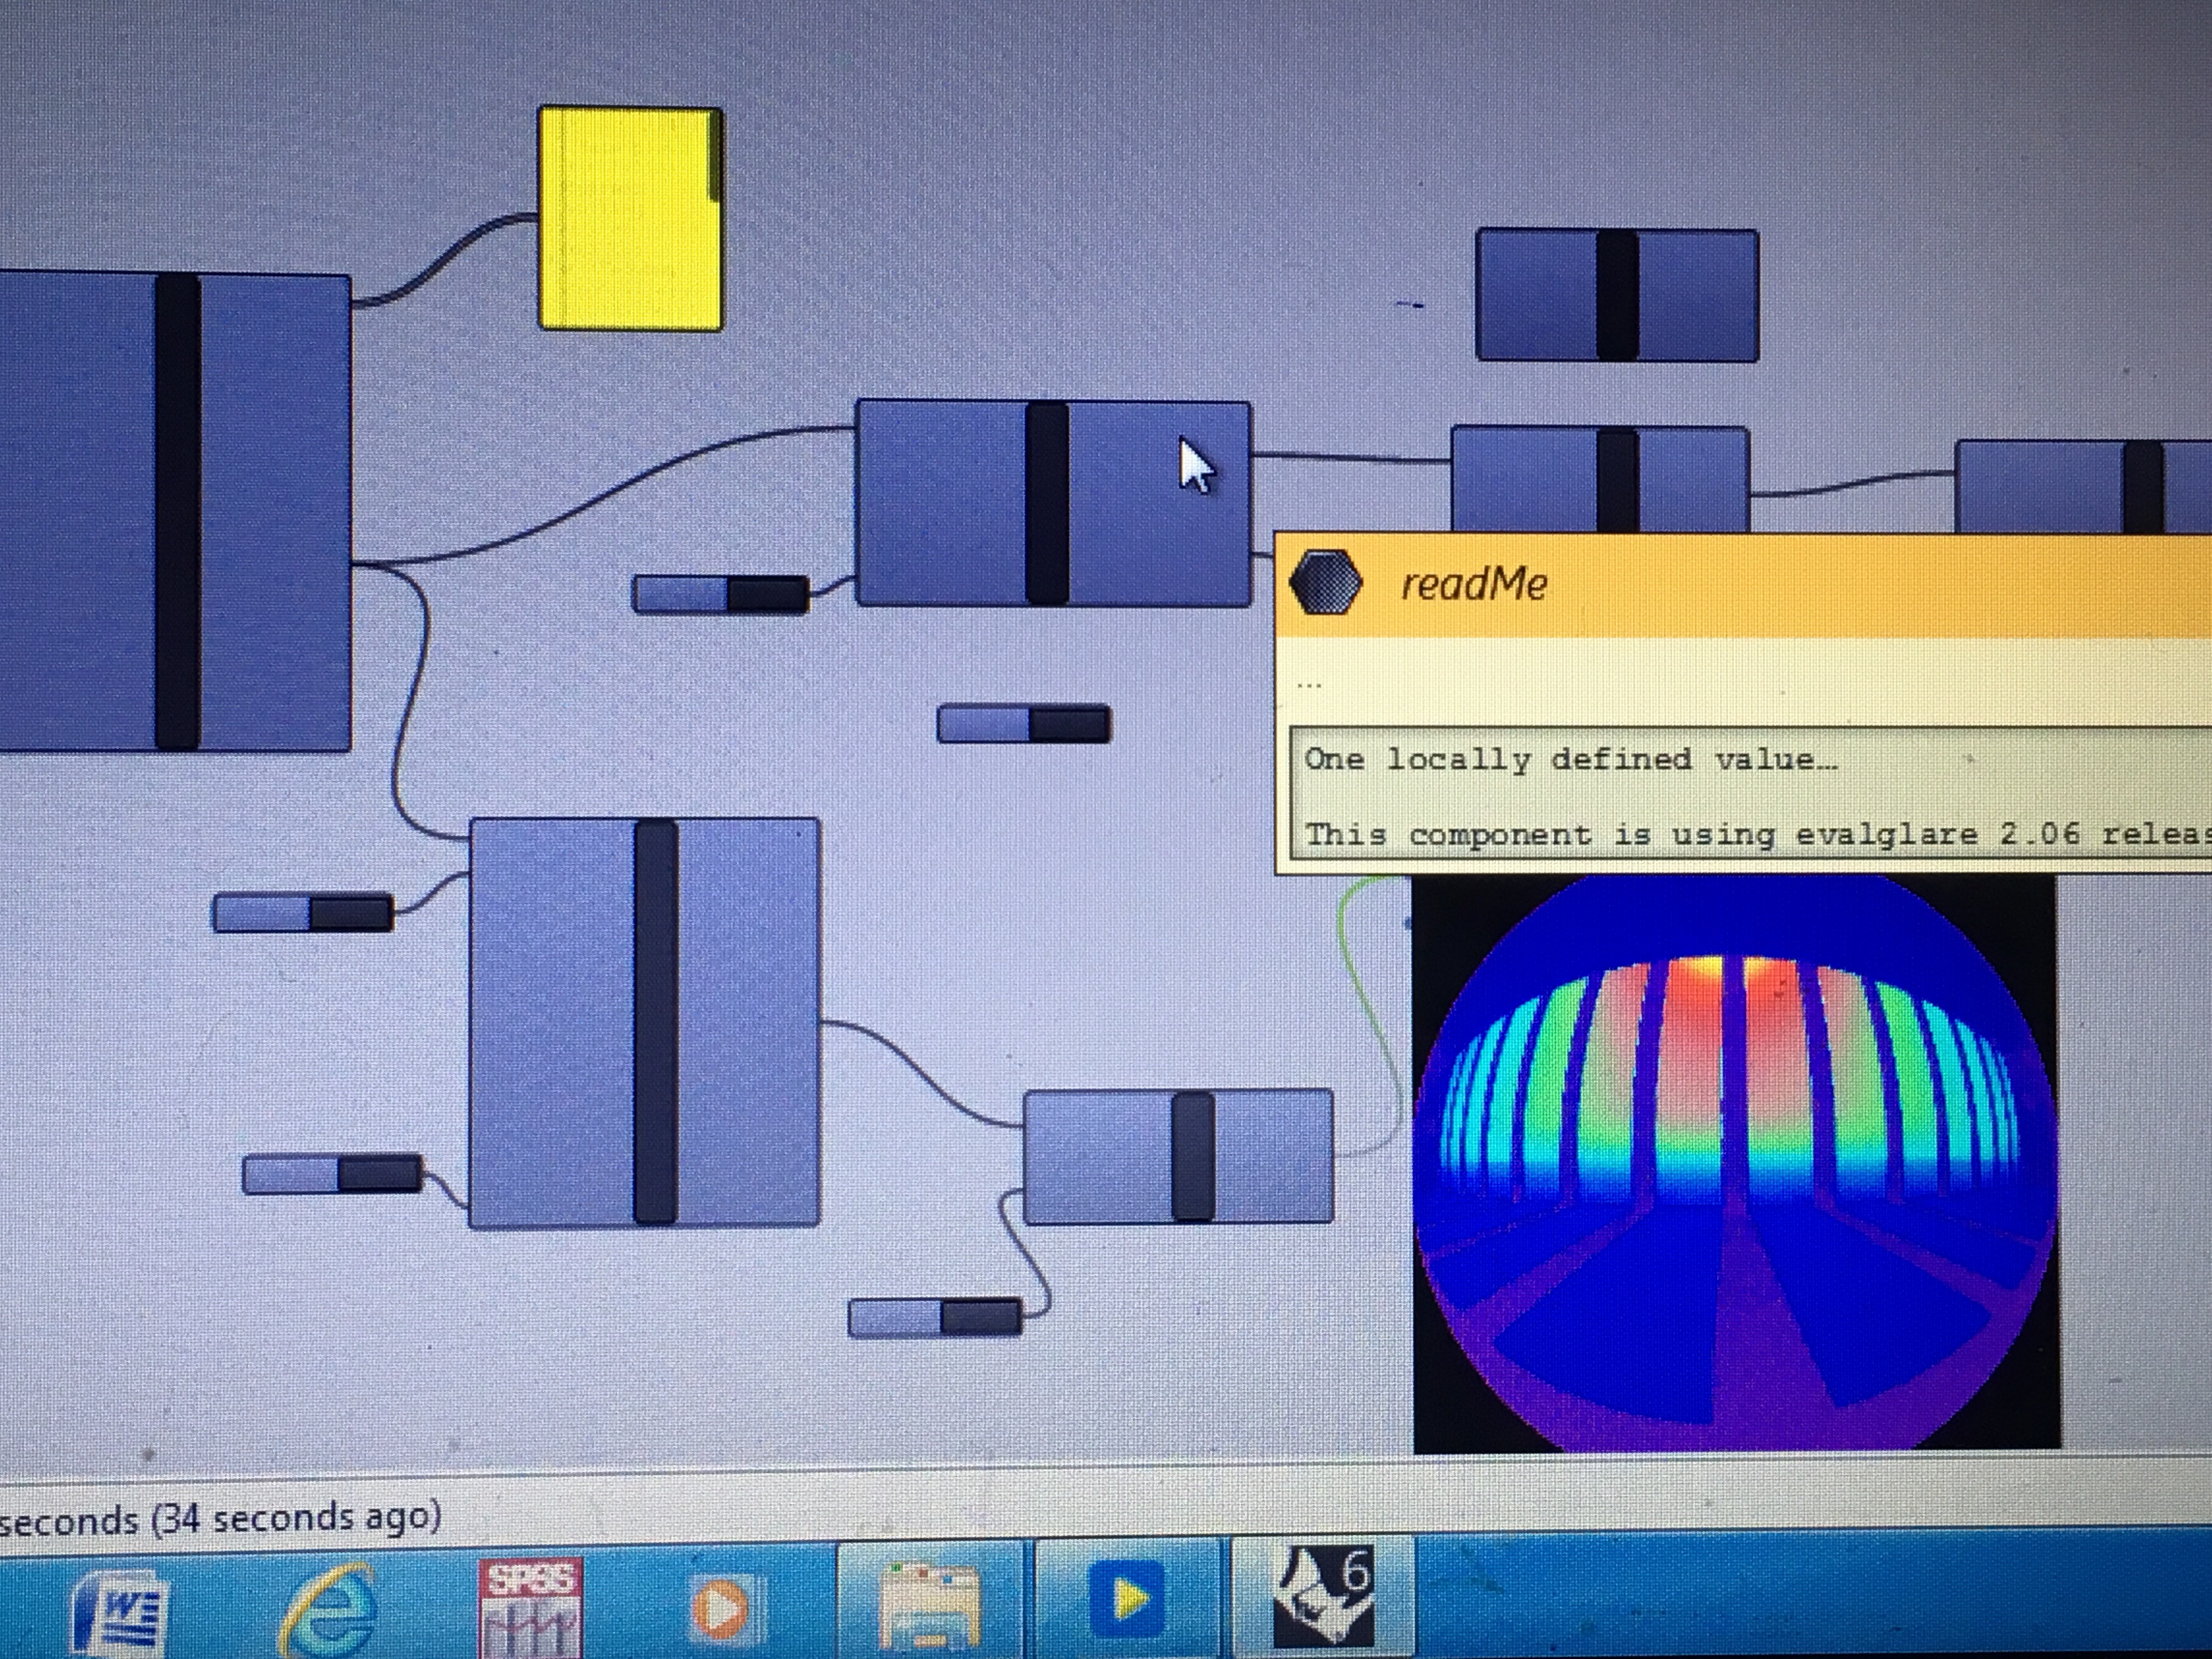The width and height of the screenshot is (2212, 1659).
Task: Click the false-color fisheye glare image
Action: tap(1736, 1163)
